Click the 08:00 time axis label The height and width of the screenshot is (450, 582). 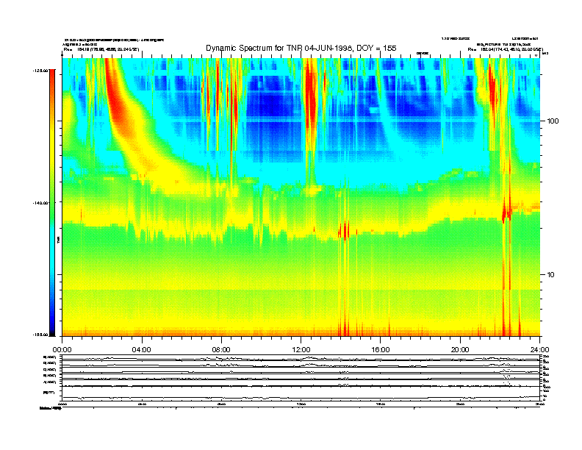[222, 350]
